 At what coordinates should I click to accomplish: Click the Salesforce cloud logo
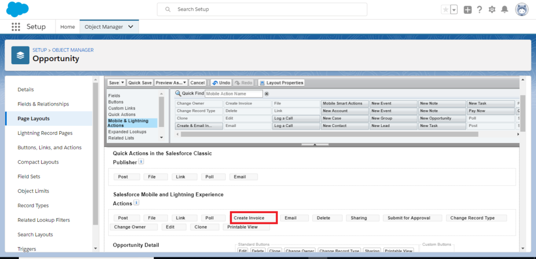(x=17, y=9)
